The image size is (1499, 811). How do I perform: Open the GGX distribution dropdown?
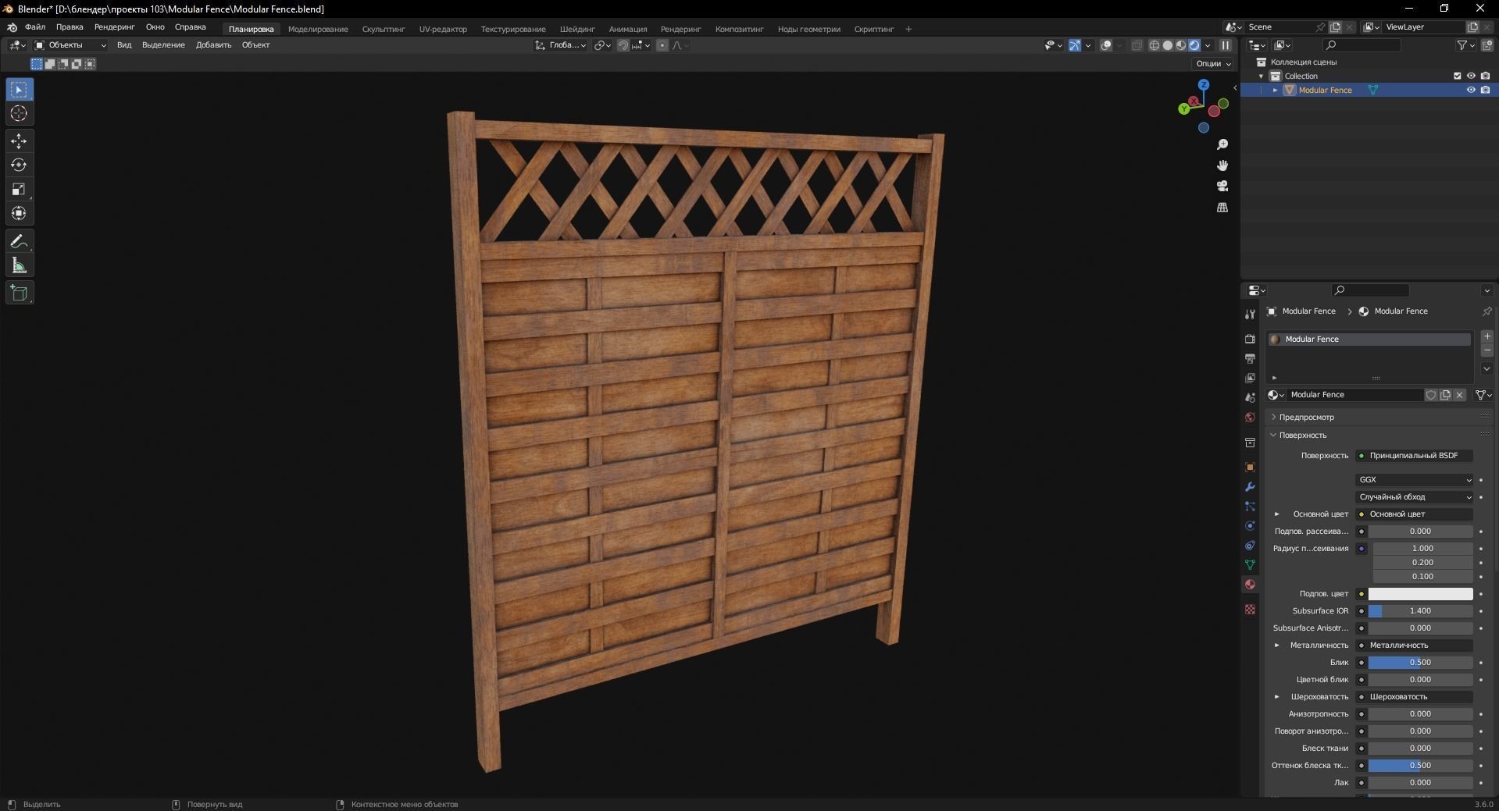pyautogui.click(x=1415, y=480)
